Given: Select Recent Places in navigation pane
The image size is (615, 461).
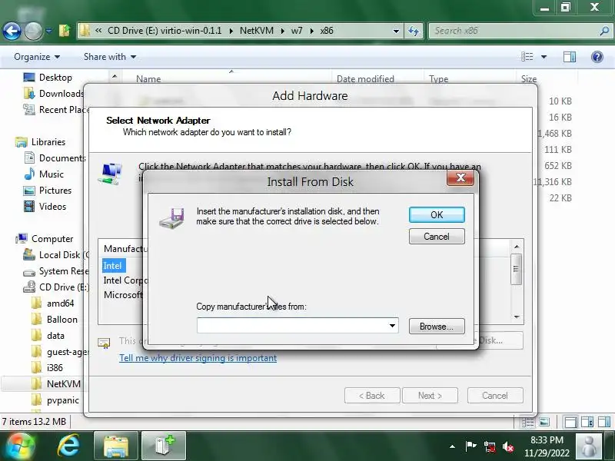Looking at the screenshot, I should tap(55, 109).
